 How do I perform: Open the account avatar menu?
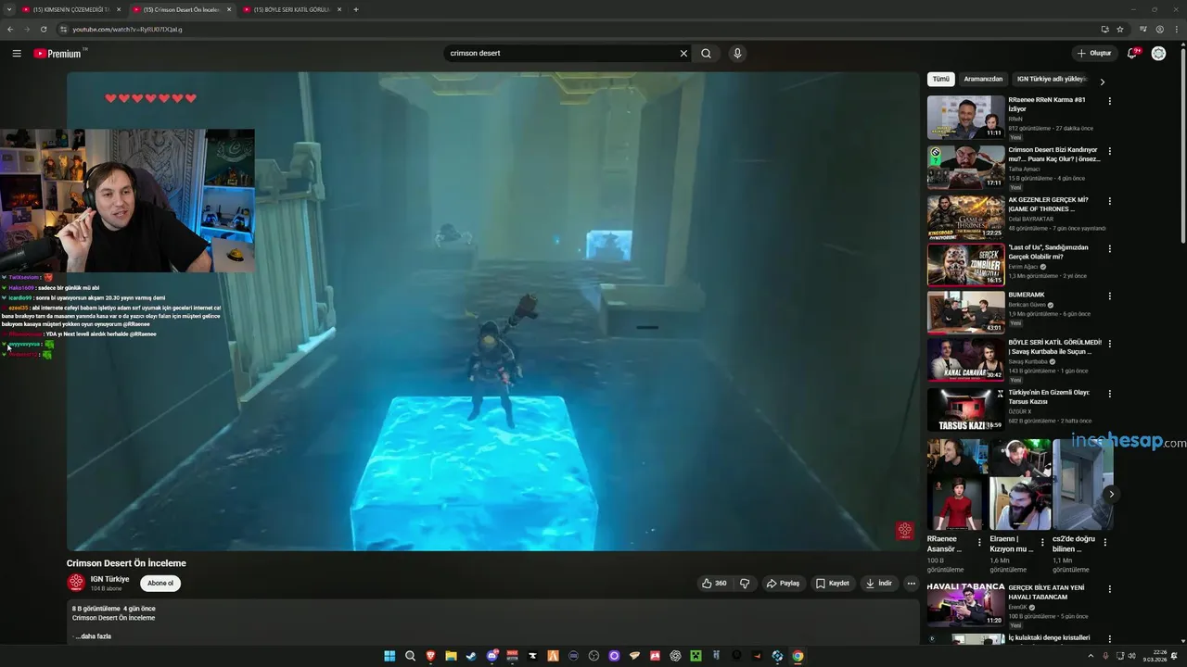coord(1158,54)
